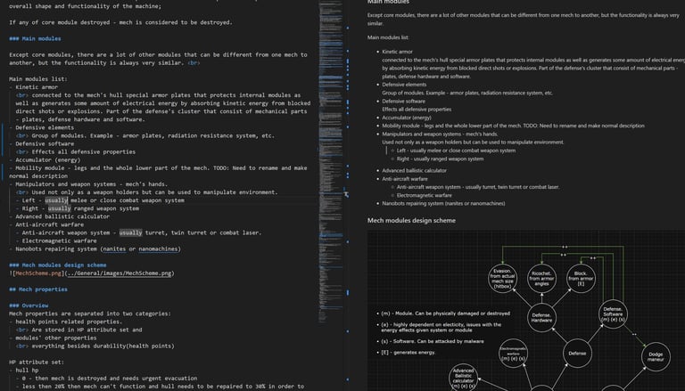Viewport: 685px width, 391px height.
Task: Click legend entry '(s) - Software. Can be attacked'
Action: [432, 341]
